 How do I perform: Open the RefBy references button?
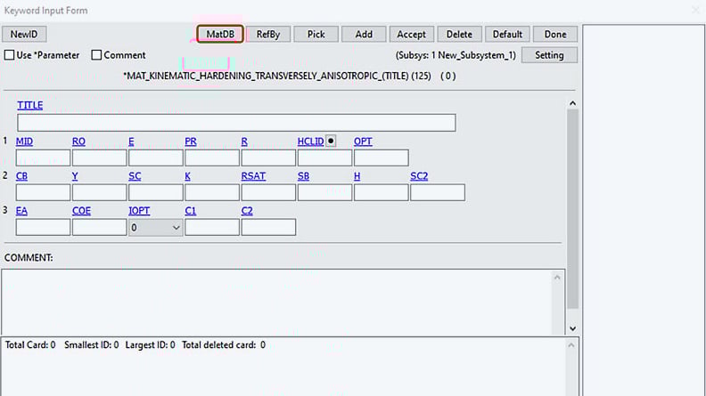pyautogui.click(x=268, y=34)
